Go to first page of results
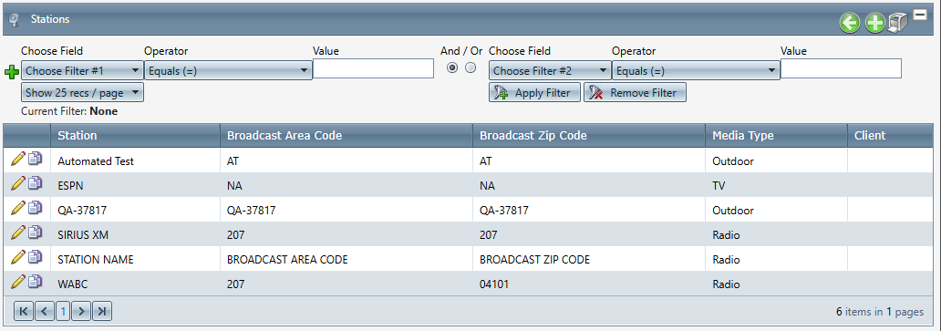The width and height of the screenshot is (941, 331). (24, 311)
